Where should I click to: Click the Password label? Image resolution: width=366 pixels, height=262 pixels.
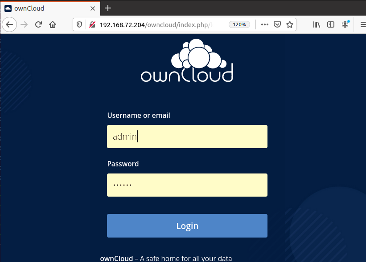123,164
